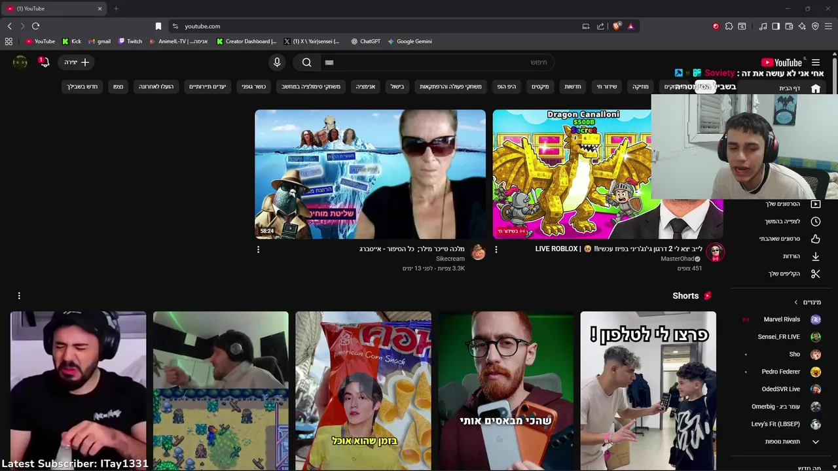Select the שידור חי filter chip
This screenshot has height=471, width=838.
click(x=607, y=86)
